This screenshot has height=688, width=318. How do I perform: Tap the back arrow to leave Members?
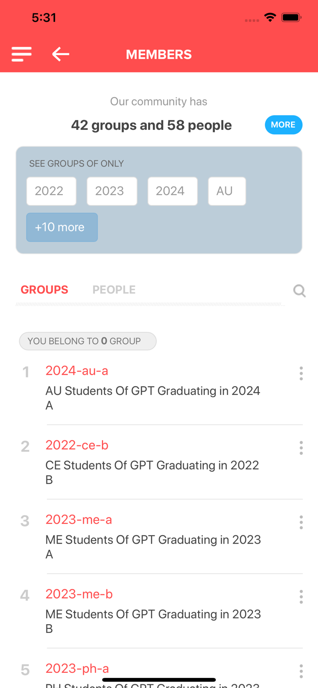click(x=60, y=54)
